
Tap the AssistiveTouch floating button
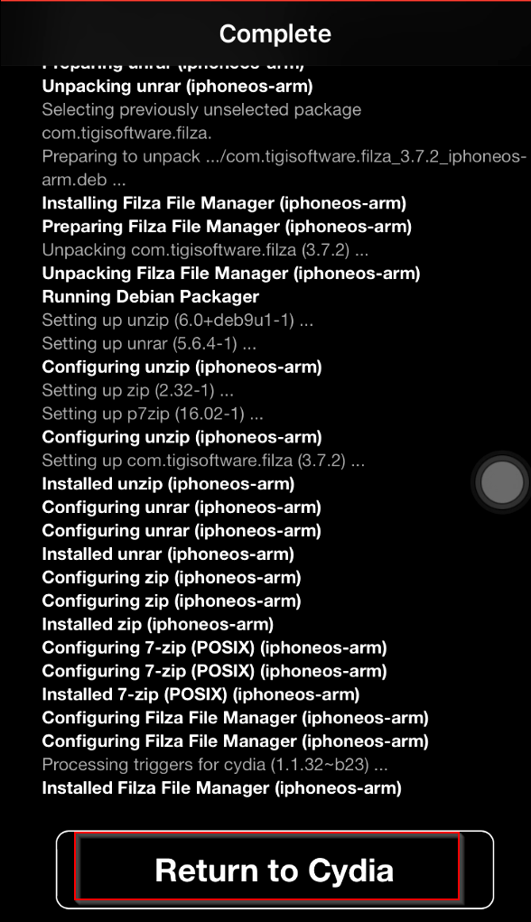tap(501, 482)
